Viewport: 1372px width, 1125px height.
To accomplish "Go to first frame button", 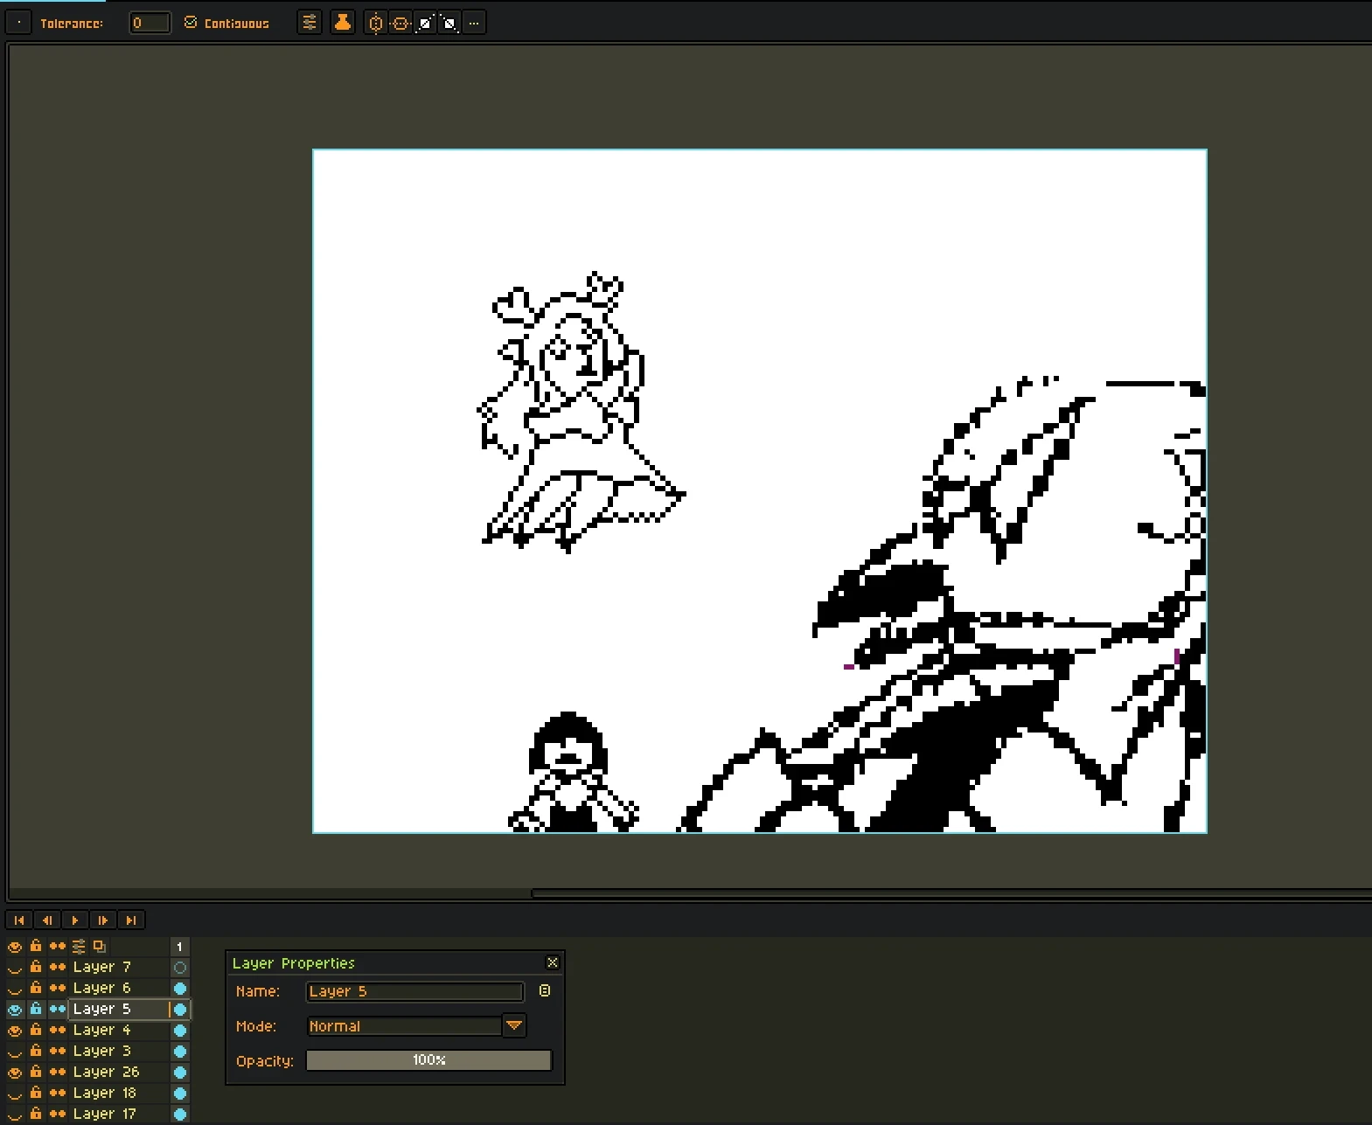I will [x=19, y=920].
